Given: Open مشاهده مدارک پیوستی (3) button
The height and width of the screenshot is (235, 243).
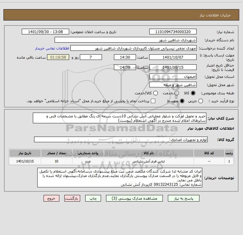Looking at the screenshot, I should coord(134,198).
